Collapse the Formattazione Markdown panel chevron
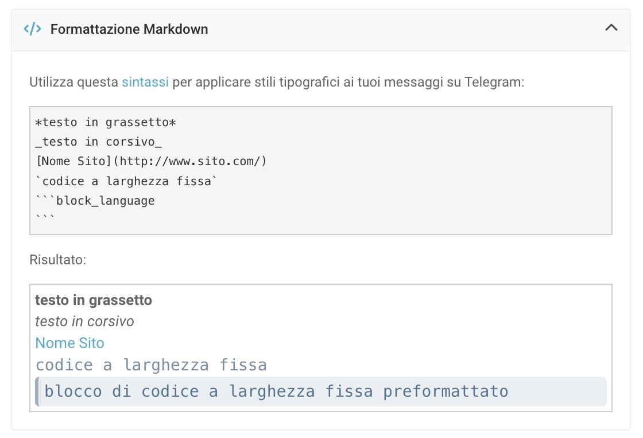Screen dimensions: 643x438 tap(611, 28)
